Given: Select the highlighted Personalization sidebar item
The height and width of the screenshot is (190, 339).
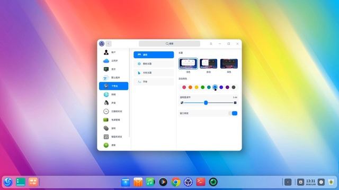Looking at the screenshot, I should pos(113,86).
